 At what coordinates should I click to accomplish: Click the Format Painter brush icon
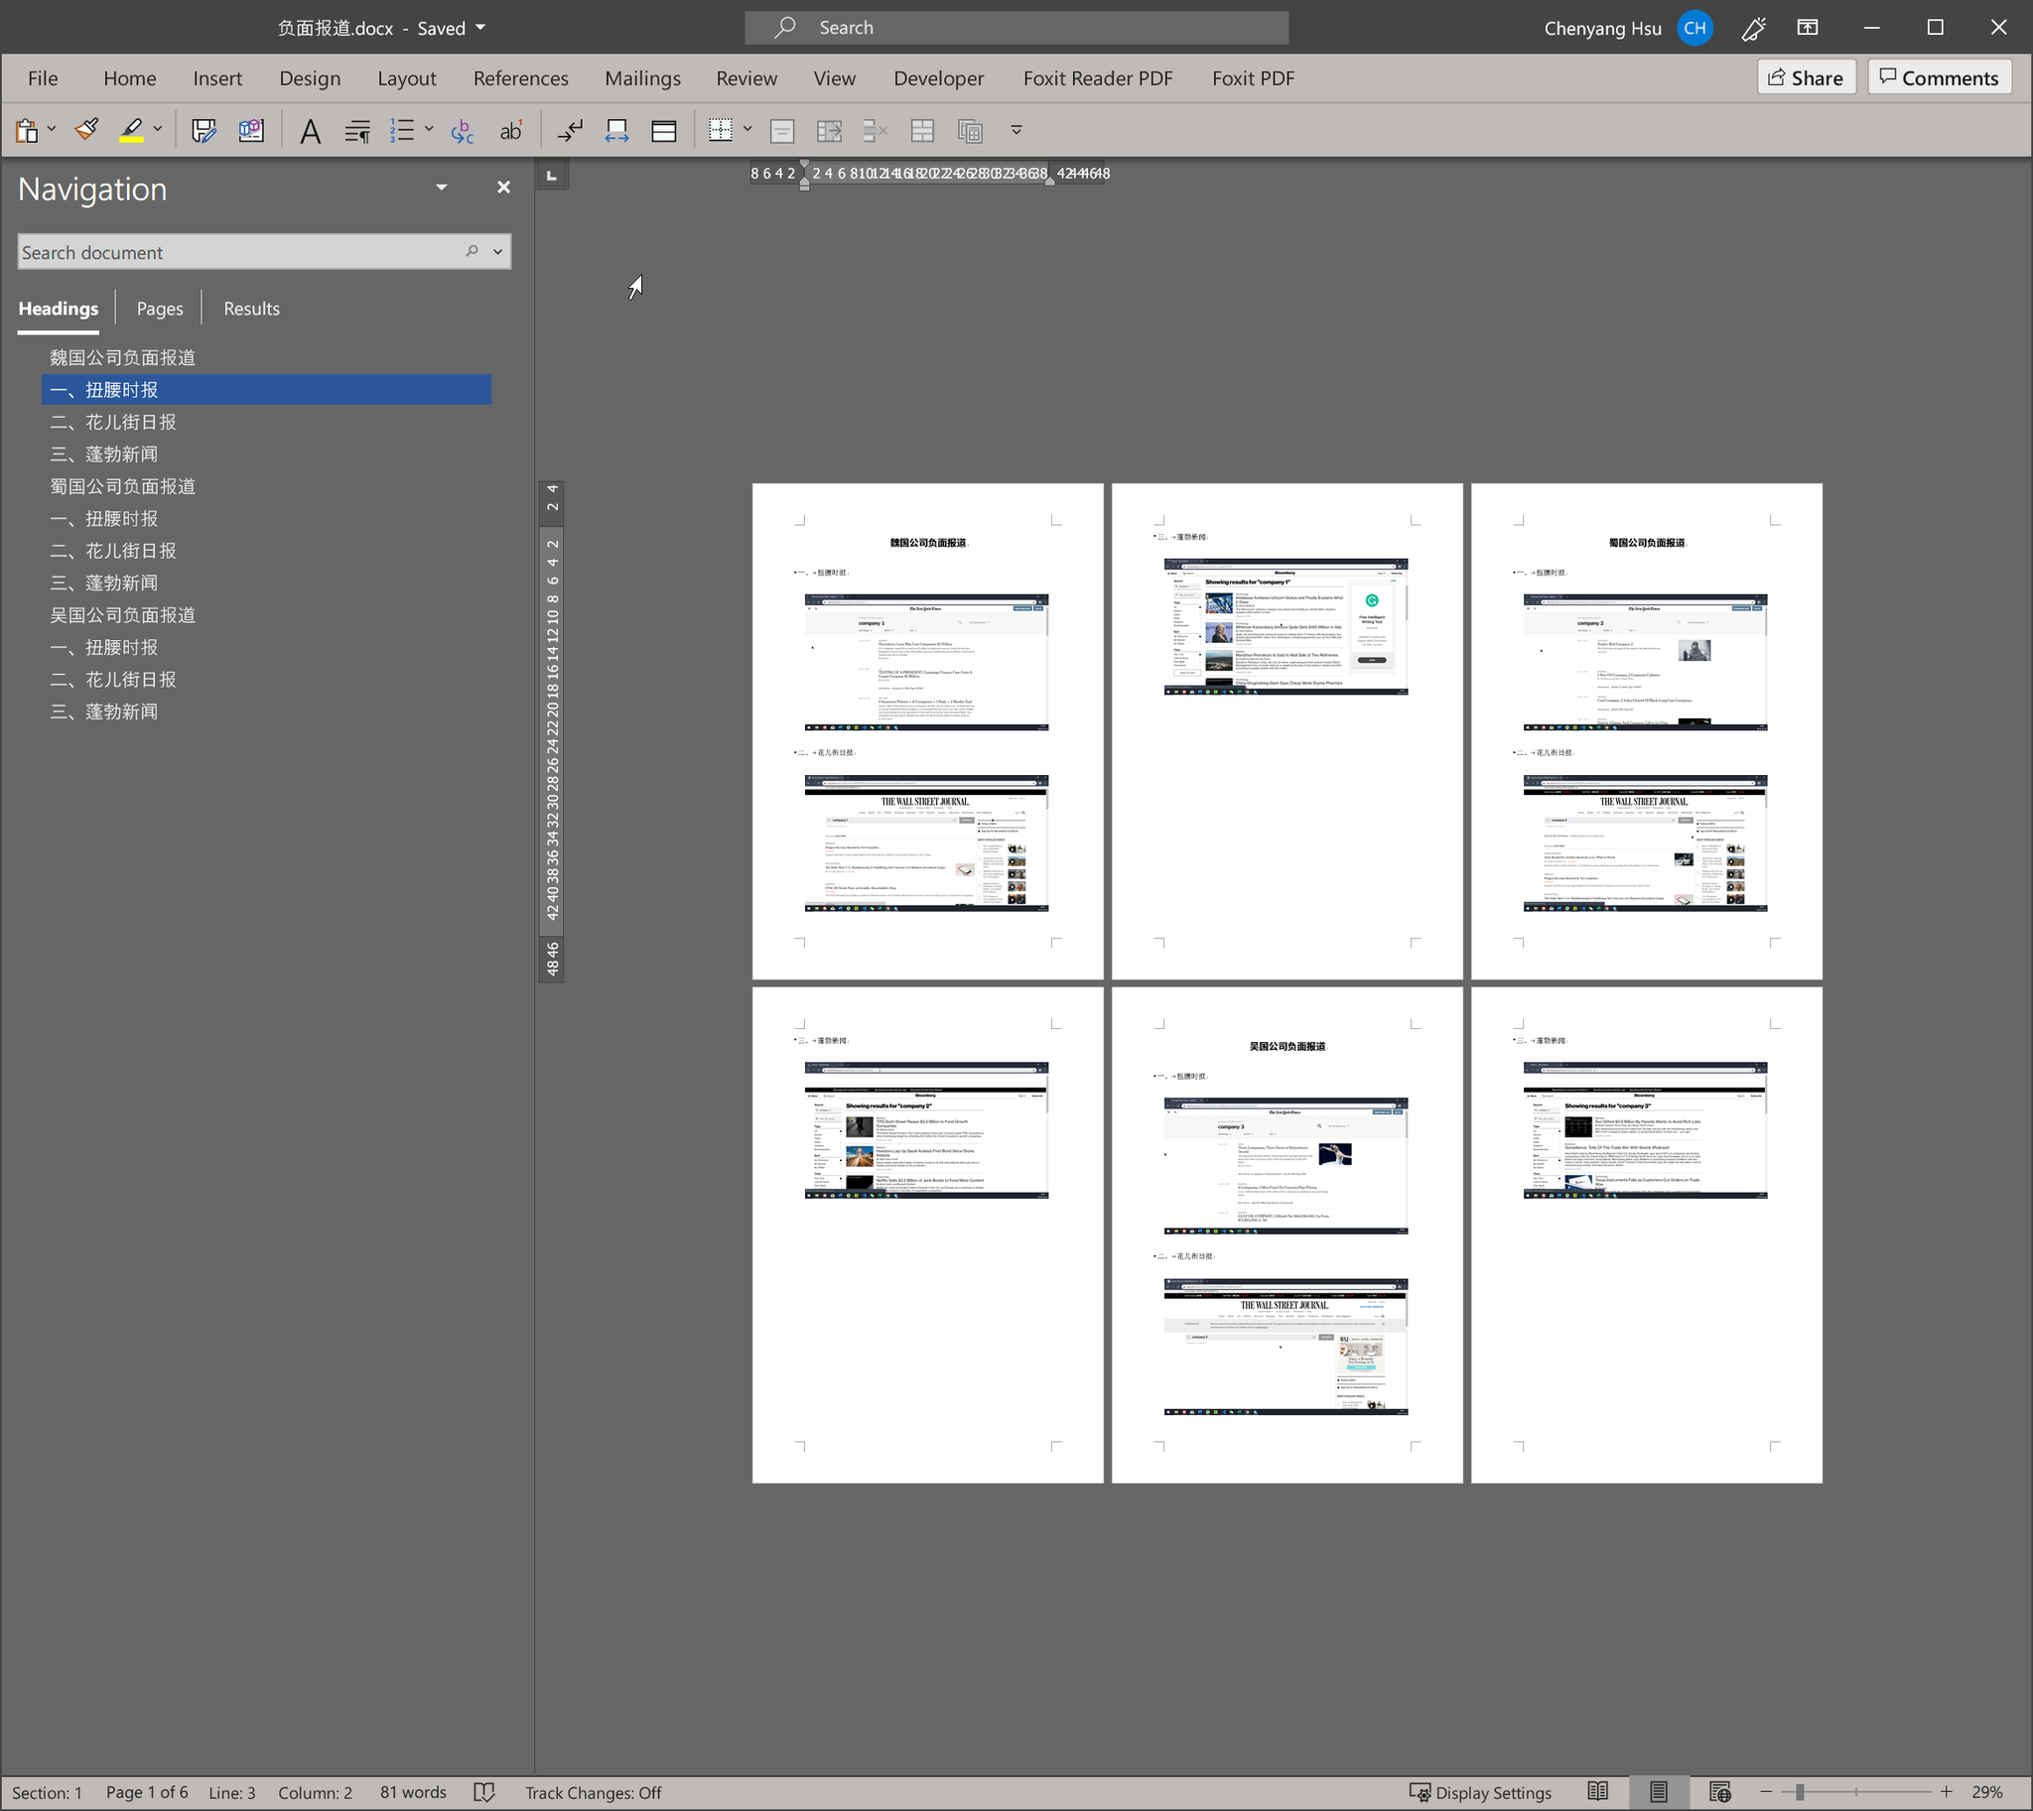click(x=86, y=130)
